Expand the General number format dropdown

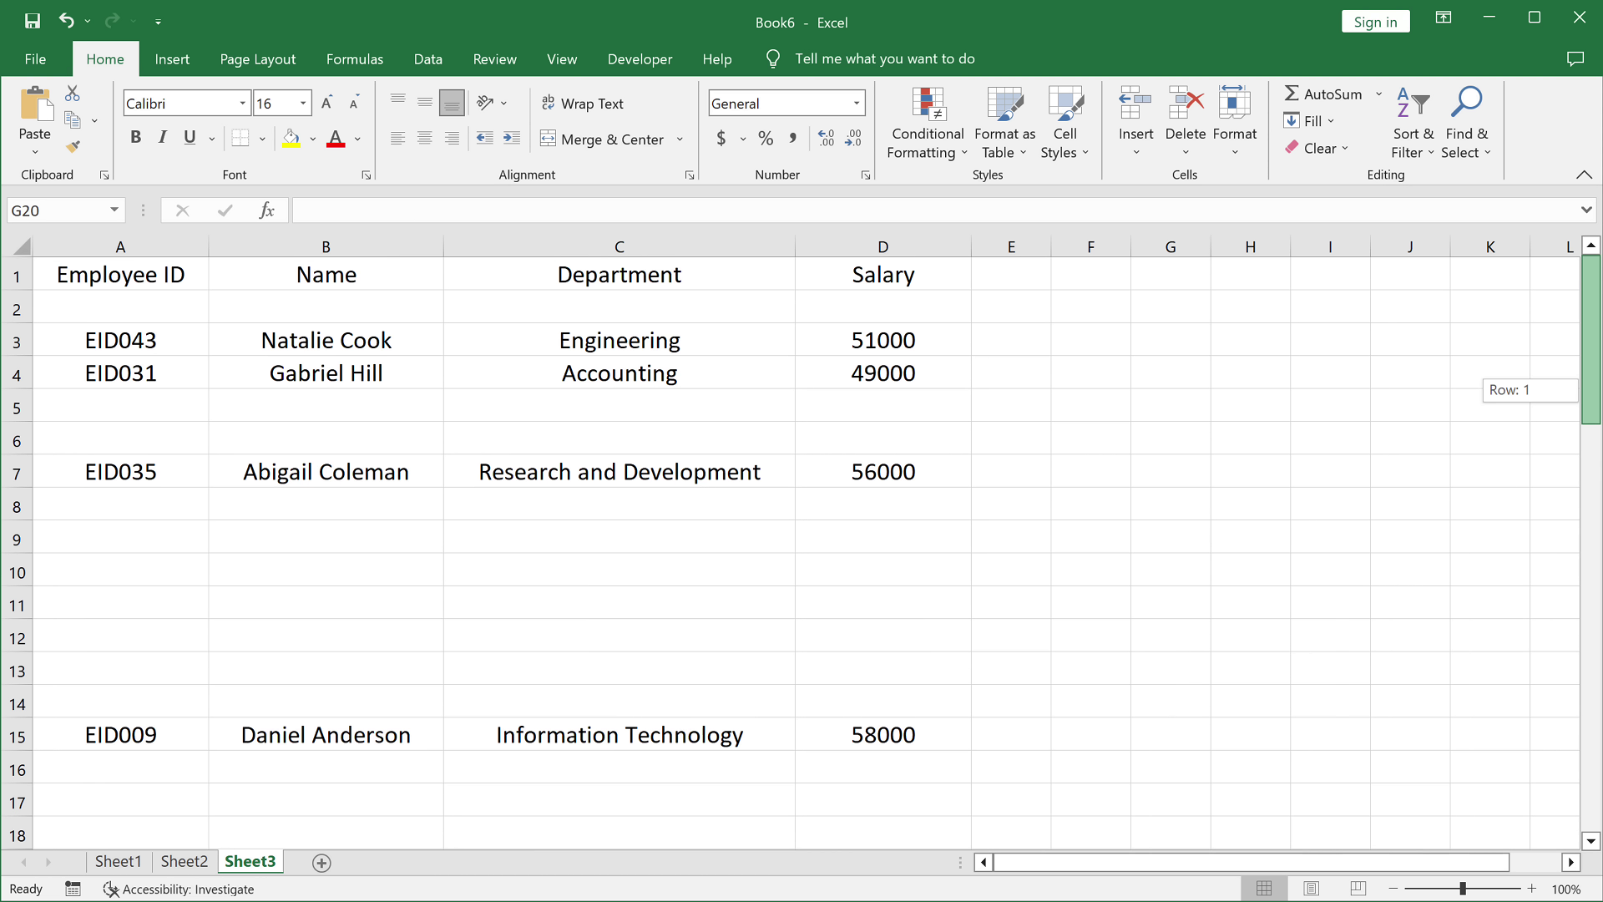pos(857,104)
